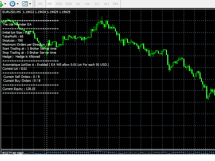215x161 pixels.
Task: Click the RSI(7) indicator label
Action: 13,153
